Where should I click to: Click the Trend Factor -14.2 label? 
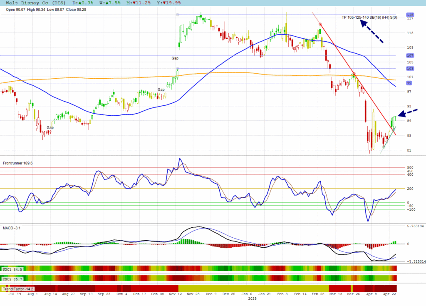click(18, 289)
